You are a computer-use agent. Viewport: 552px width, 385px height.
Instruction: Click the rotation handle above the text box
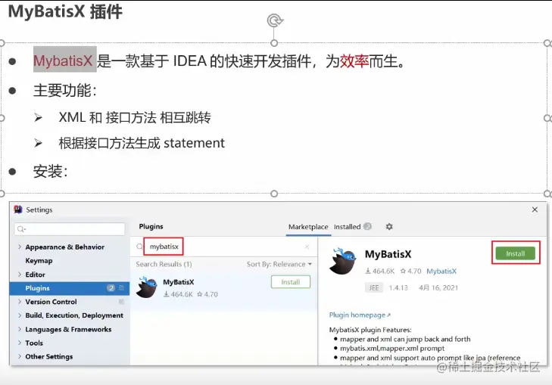[x=274, y=20]
